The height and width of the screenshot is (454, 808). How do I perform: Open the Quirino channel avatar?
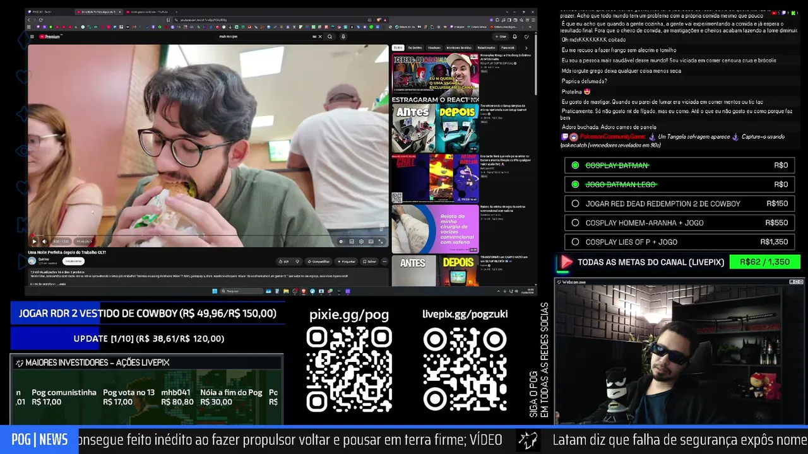pyautogui.click(x=32, y=261)
